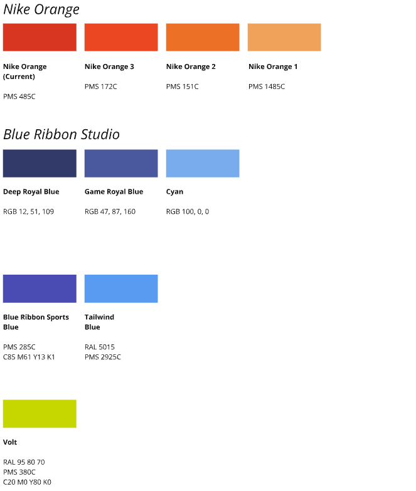The height and width of the screenshot is (491, 416).
Task: Select the 'PMS 380C' value
Action: pyautogui.click(x=19, y=472)
